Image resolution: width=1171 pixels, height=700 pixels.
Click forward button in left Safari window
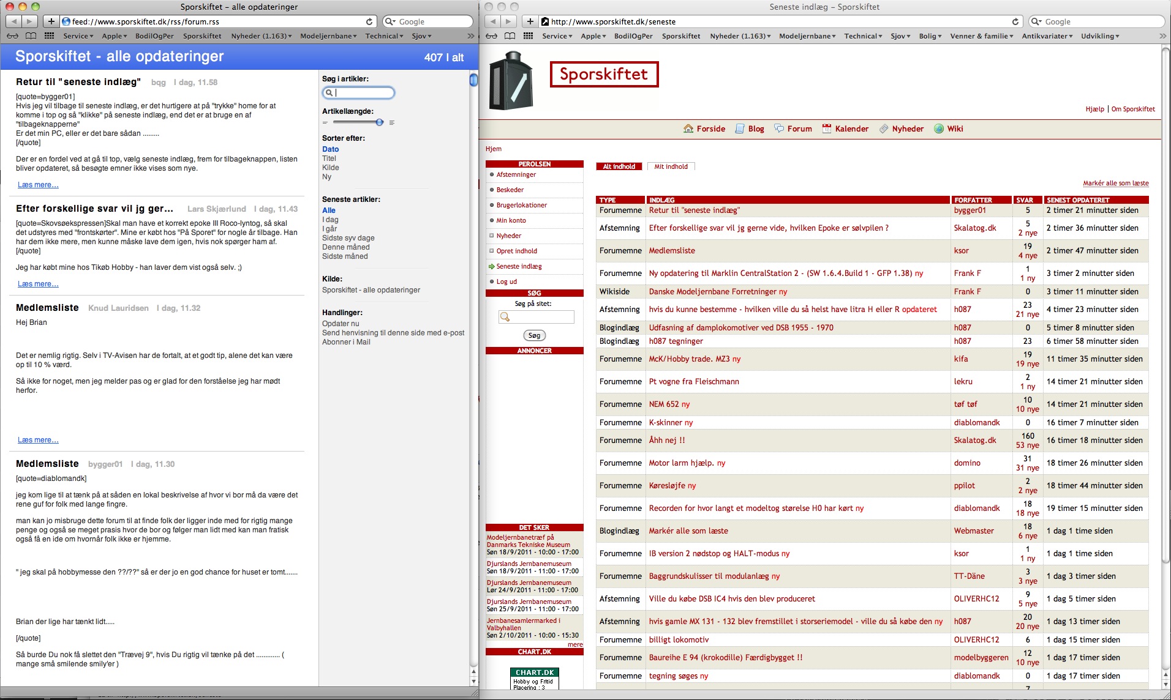click(x=29, y=21)
